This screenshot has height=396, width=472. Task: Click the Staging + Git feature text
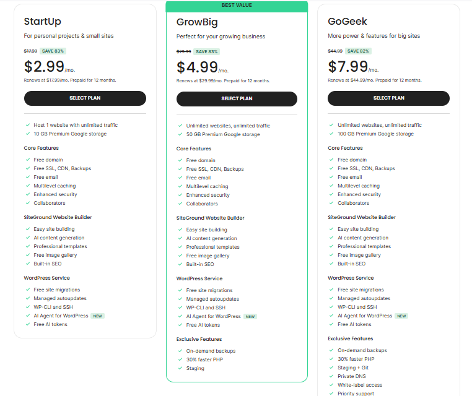pos(353,368)
